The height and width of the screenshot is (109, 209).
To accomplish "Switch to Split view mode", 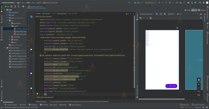I will [194, 10].
